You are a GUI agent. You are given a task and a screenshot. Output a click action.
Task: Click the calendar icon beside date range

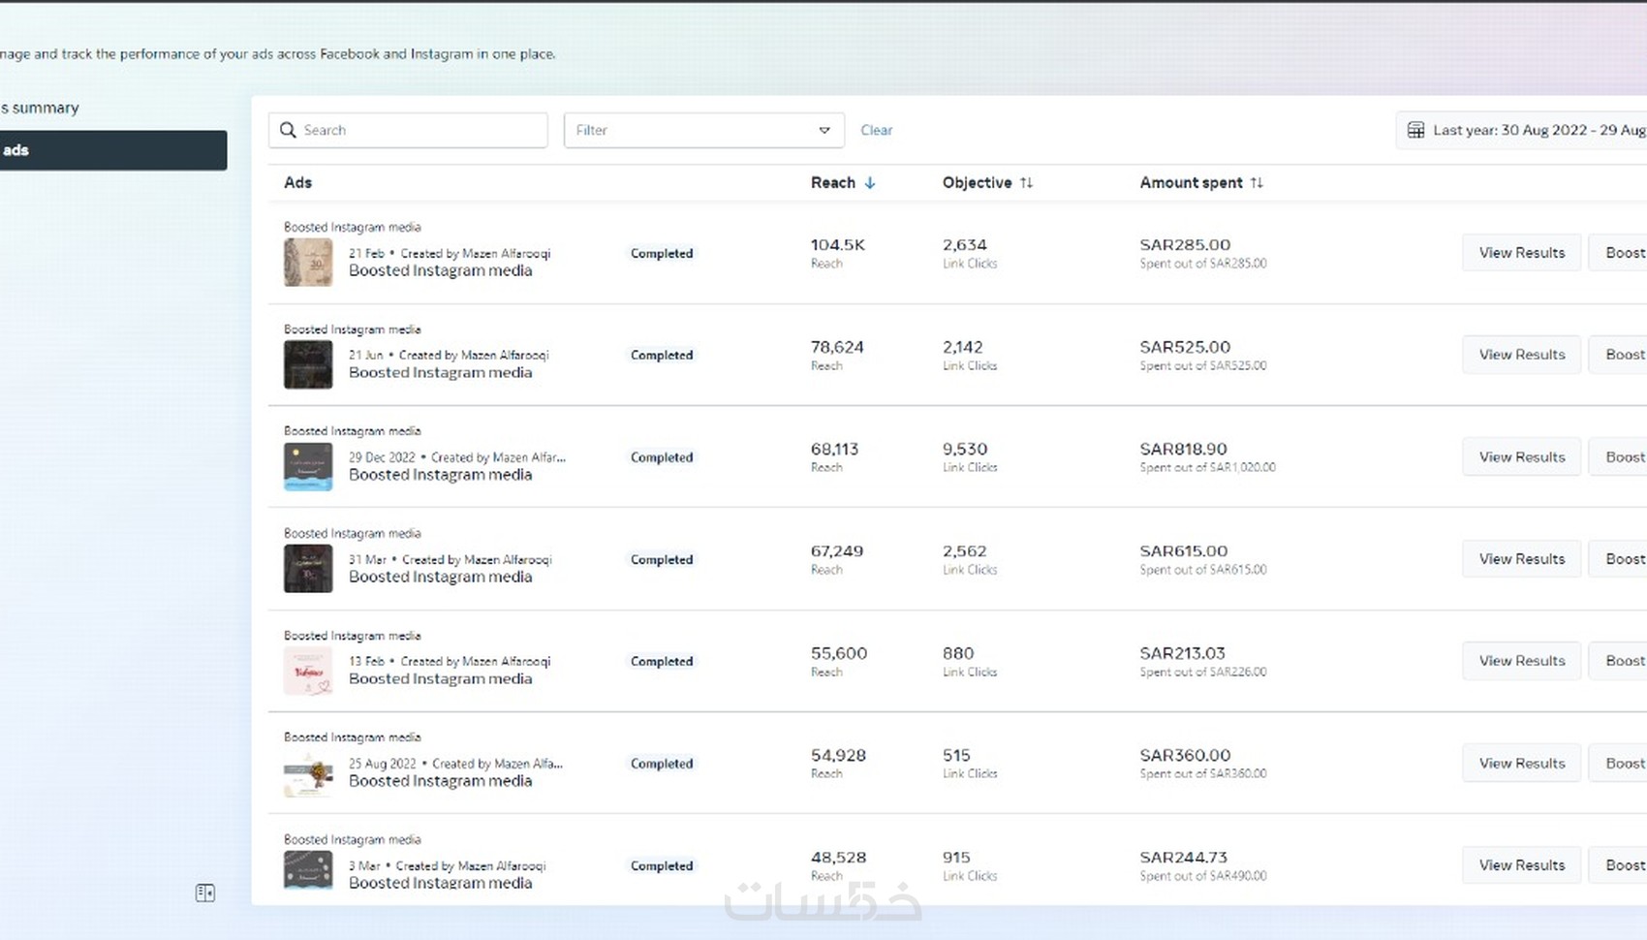pyautogui.click(x=1415, y=130)
